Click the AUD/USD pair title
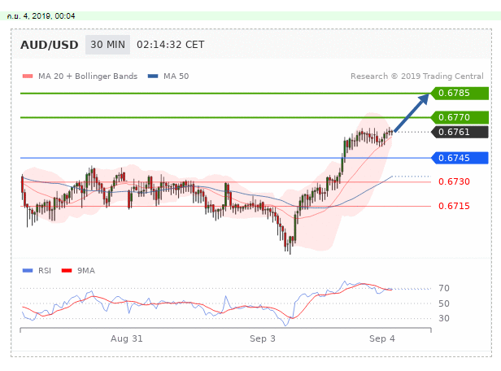The image size is (501, 371). click(50, 45)
